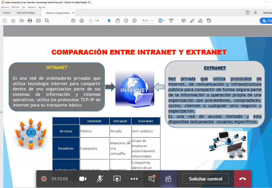Open the Archivo menu
Viewport: 272px width, 188px height.
pos(5,7)
